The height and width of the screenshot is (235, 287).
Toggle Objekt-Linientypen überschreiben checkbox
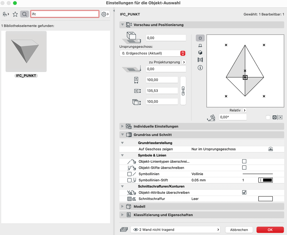coord(244,161)
